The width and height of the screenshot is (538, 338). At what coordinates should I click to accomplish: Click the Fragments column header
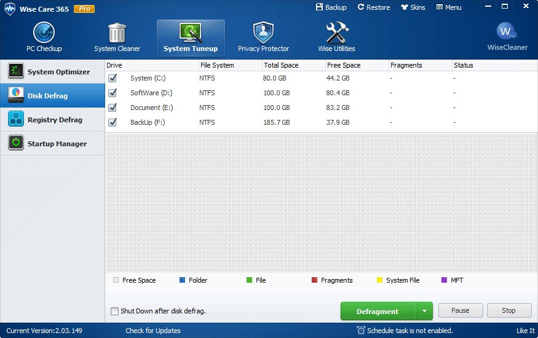pos(421,65)
